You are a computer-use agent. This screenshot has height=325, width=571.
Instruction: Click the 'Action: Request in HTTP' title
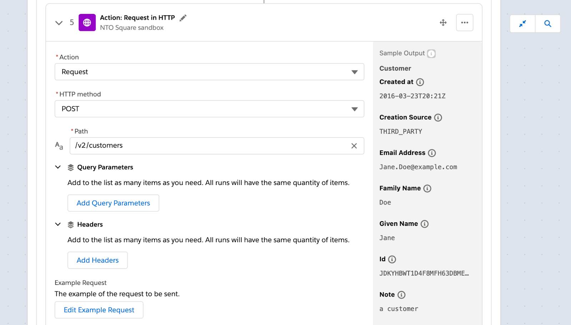click(137, 18)
